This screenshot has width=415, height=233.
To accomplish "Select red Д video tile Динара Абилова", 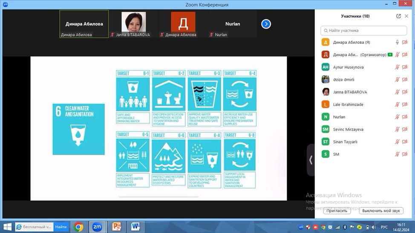I will pos(183,24).
